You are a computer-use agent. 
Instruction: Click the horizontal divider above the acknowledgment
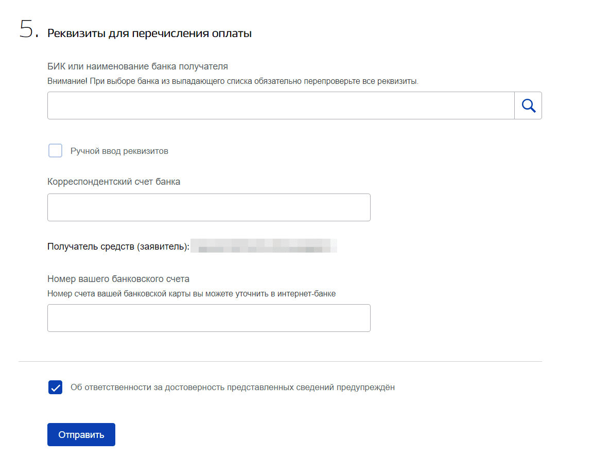280,362
